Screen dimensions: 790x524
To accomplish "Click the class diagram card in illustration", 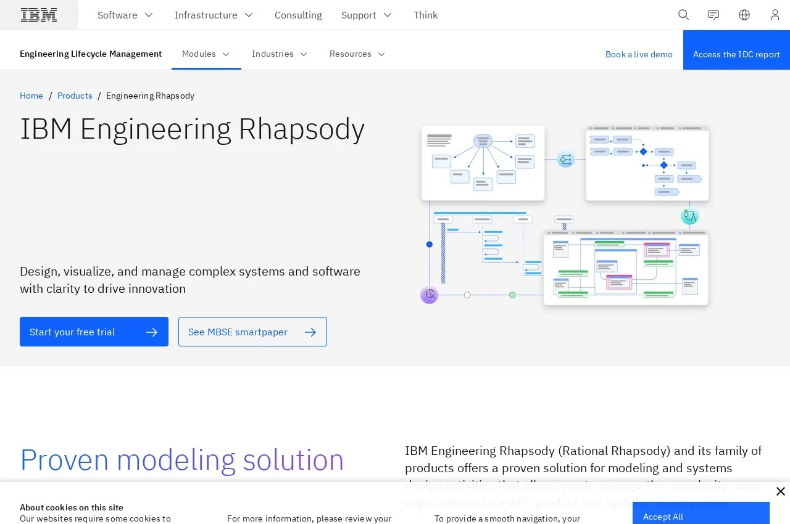I will tap(626, 268).
